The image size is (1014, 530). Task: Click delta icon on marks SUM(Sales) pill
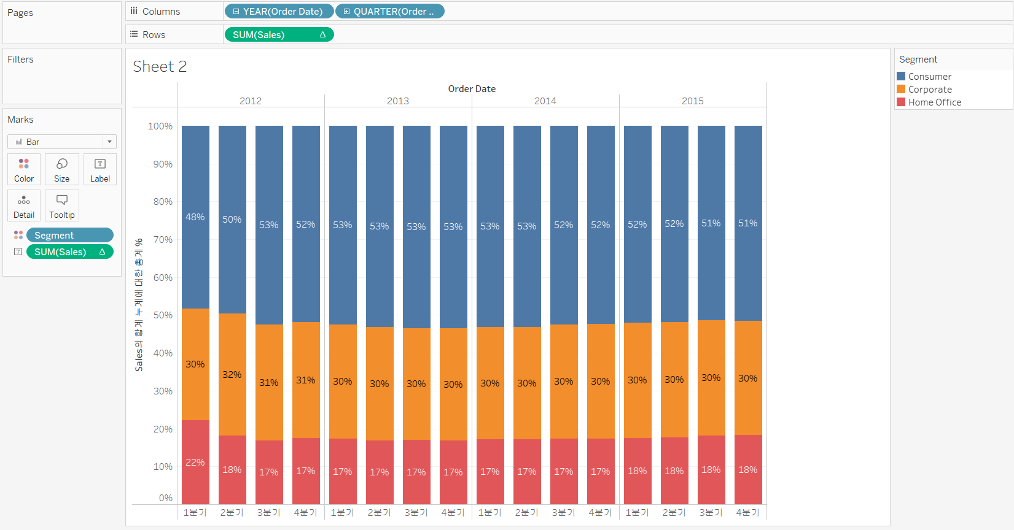coord(102,252)
